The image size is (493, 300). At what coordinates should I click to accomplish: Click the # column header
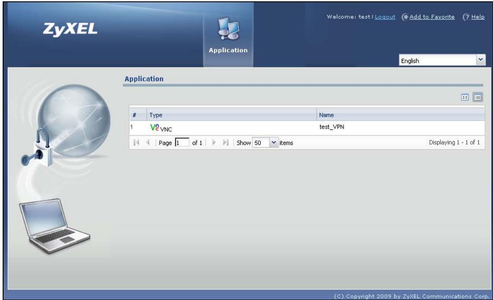[138, 115]
